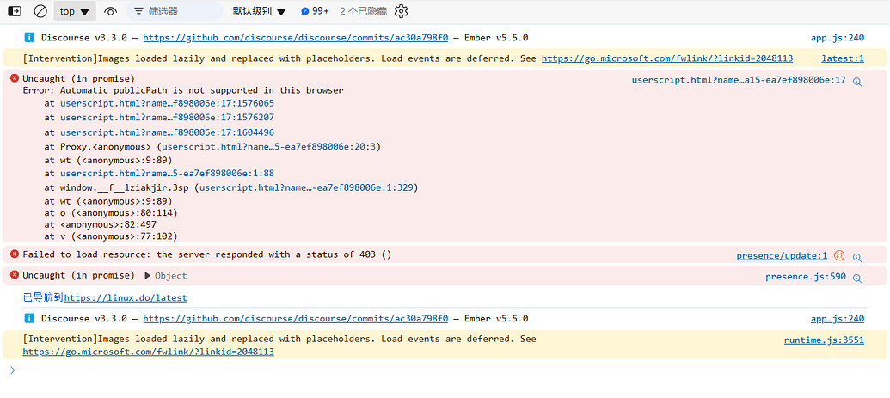Click the magnifier icon in the 403 error row
Viewport: 890px width, 398px height.
click(857, 257)
